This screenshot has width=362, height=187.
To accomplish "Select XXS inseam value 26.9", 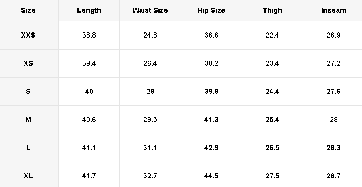I will click(333, 35).
